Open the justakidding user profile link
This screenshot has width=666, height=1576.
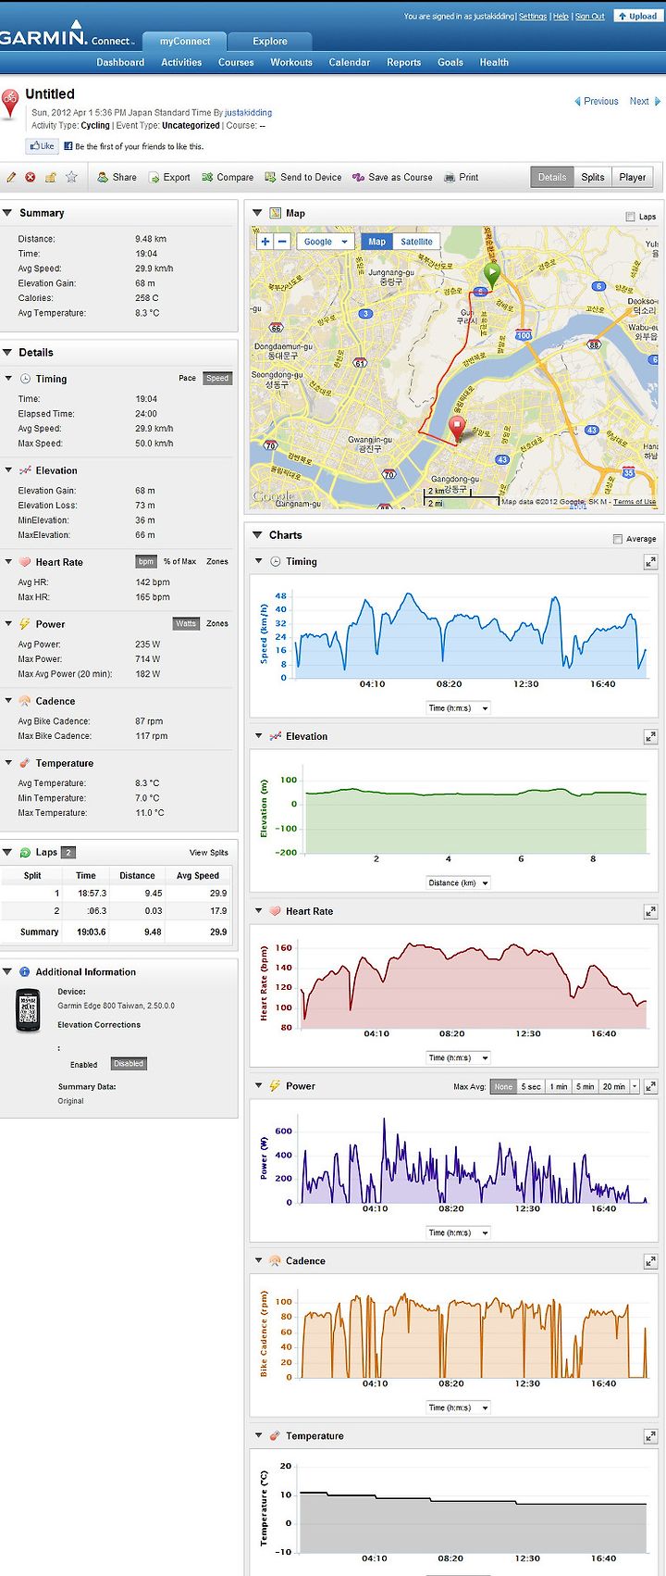pos(249,113)
